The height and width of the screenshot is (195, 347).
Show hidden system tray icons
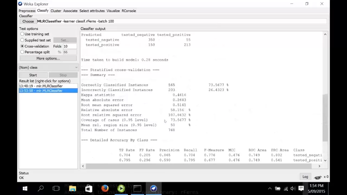pyautogui.click(x=270, y=188)
